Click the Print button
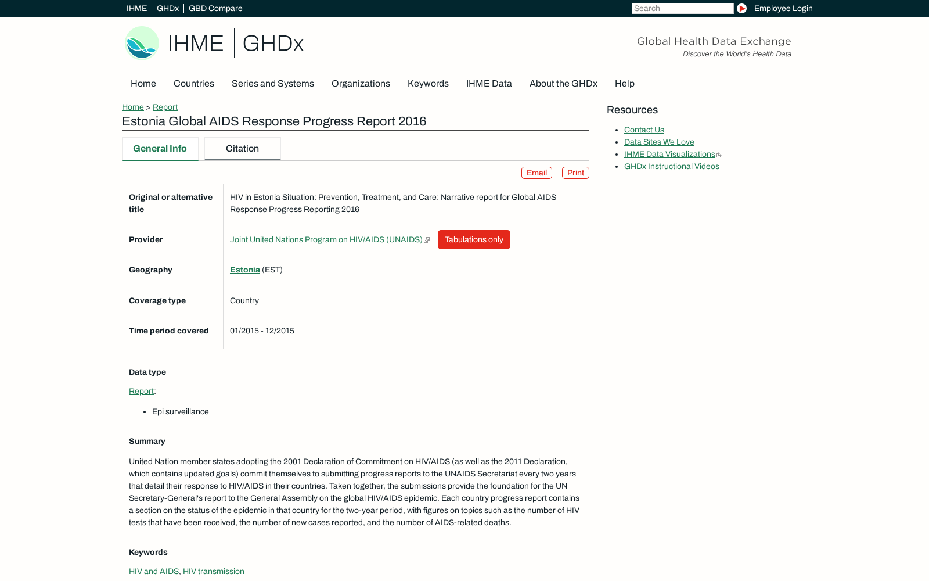 coord(575,173)
